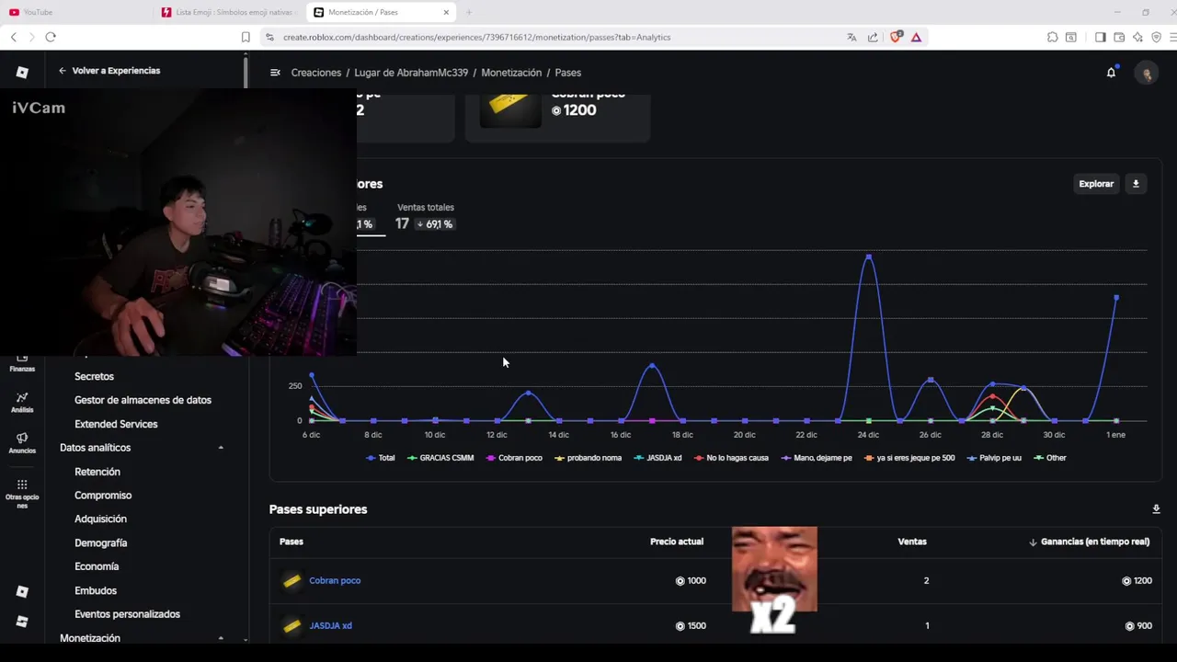Open the Brave Shields icon
The width and height of the screenshot is (1177, 662).
(x=896, y=37)
